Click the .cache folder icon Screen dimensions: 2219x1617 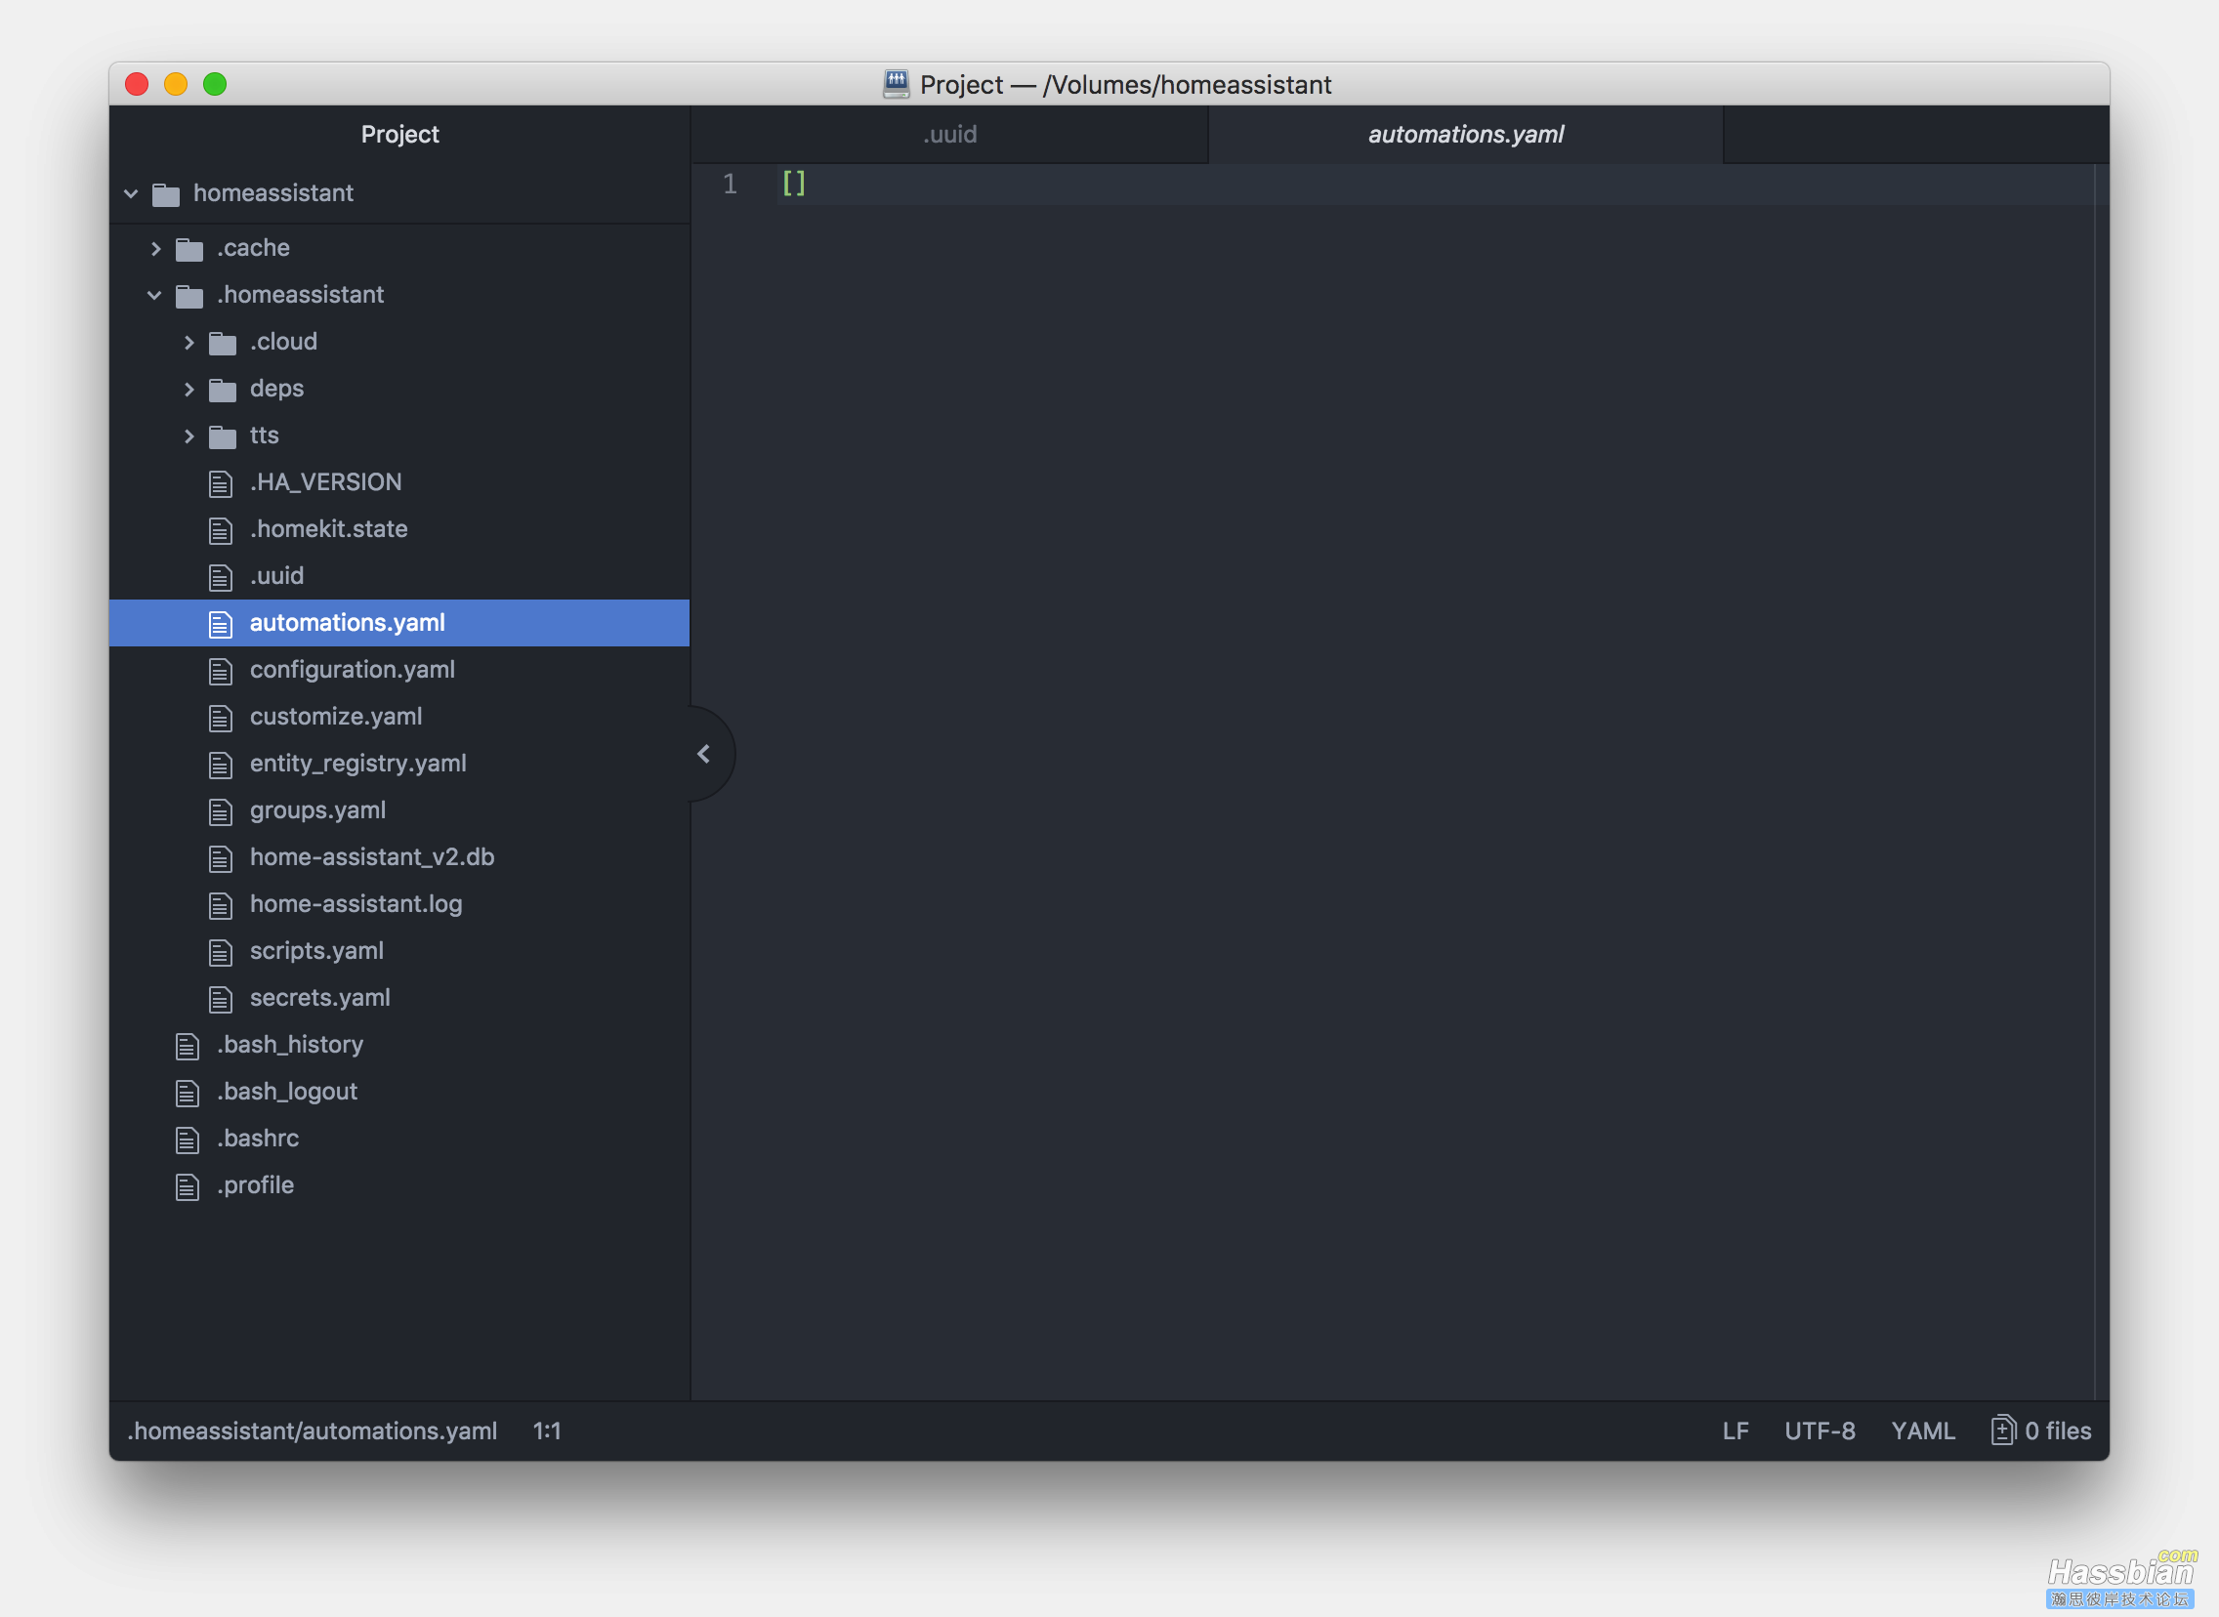(188, 250)
